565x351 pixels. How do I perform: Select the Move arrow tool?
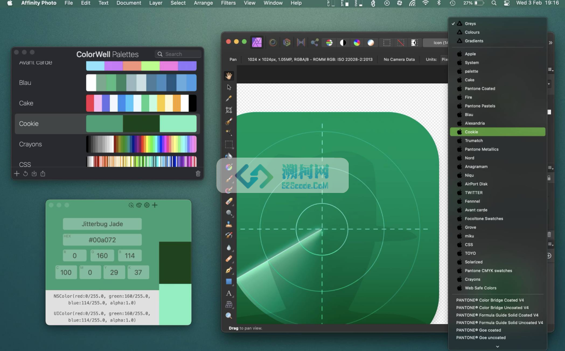(229, 87)
